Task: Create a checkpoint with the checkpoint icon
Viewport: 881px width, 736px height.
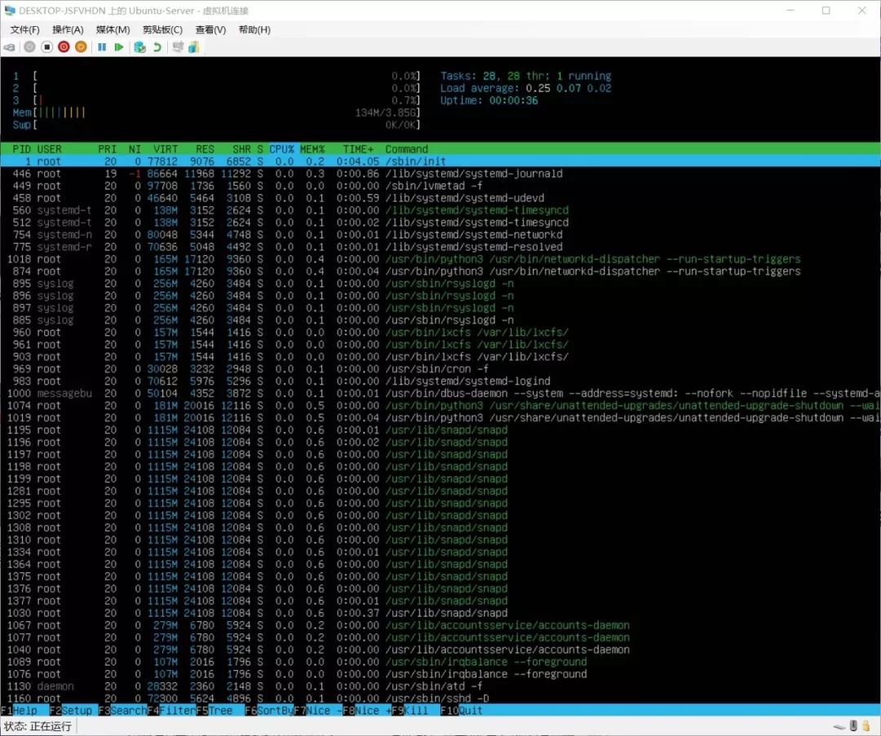Action: 140,47
